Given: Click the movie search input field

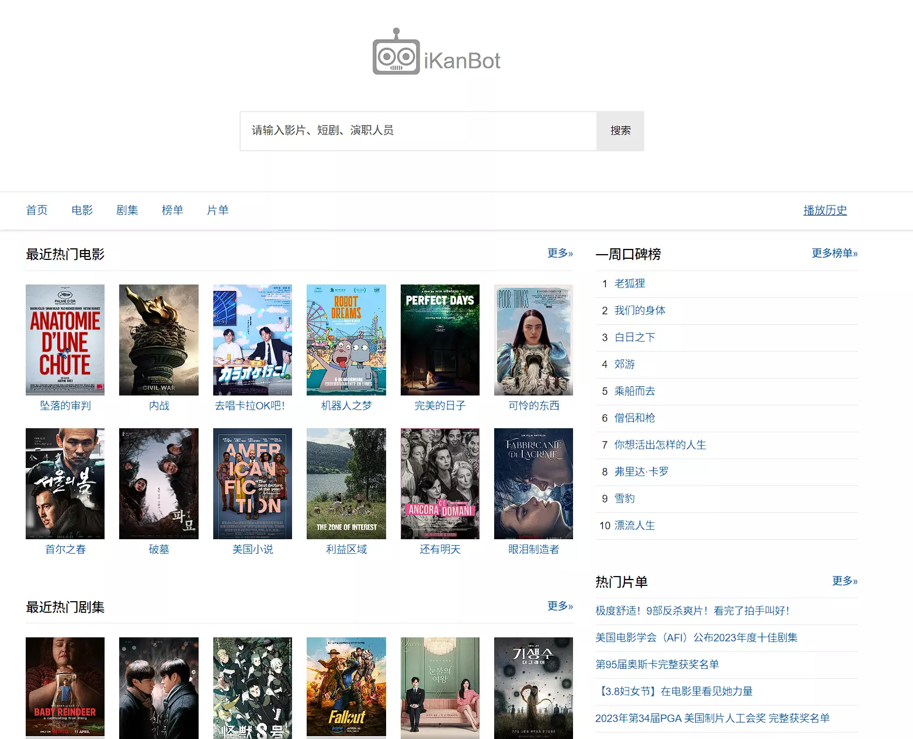Looking at the screenshot, I should (418, 131).
